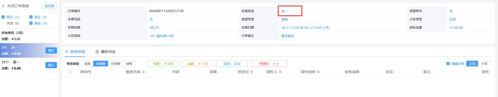Check the select-all box in the table header
Viewport: 498px width, 97px height.
tap(70, 72)
